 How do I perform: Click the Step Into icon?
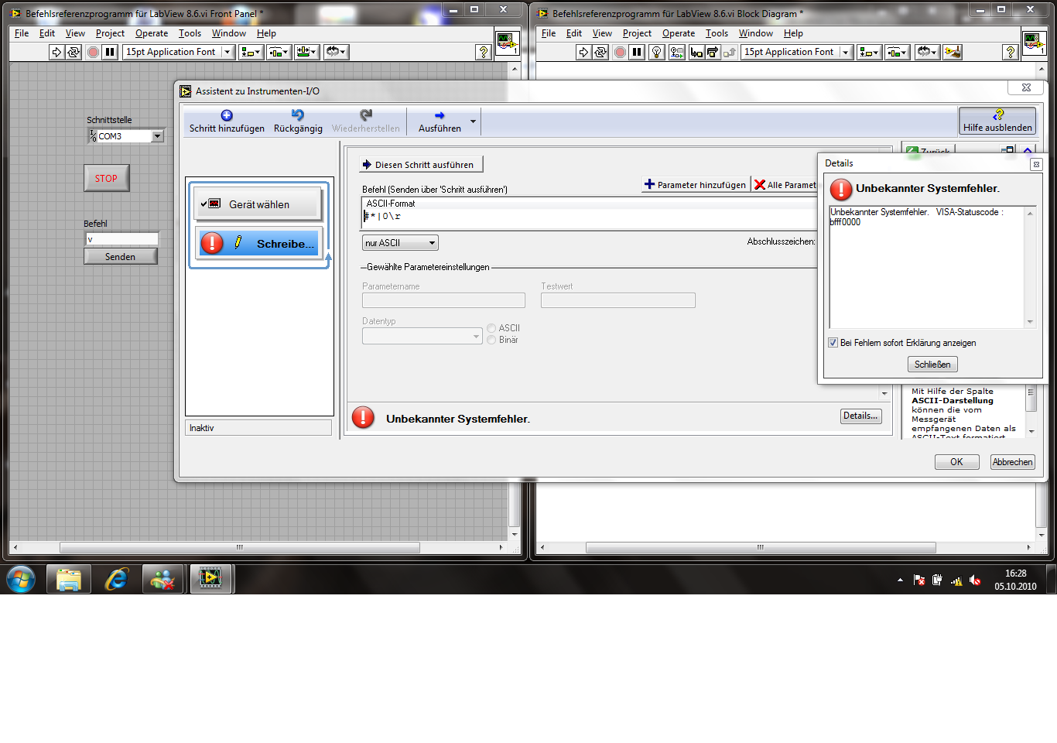click(696, 52)
